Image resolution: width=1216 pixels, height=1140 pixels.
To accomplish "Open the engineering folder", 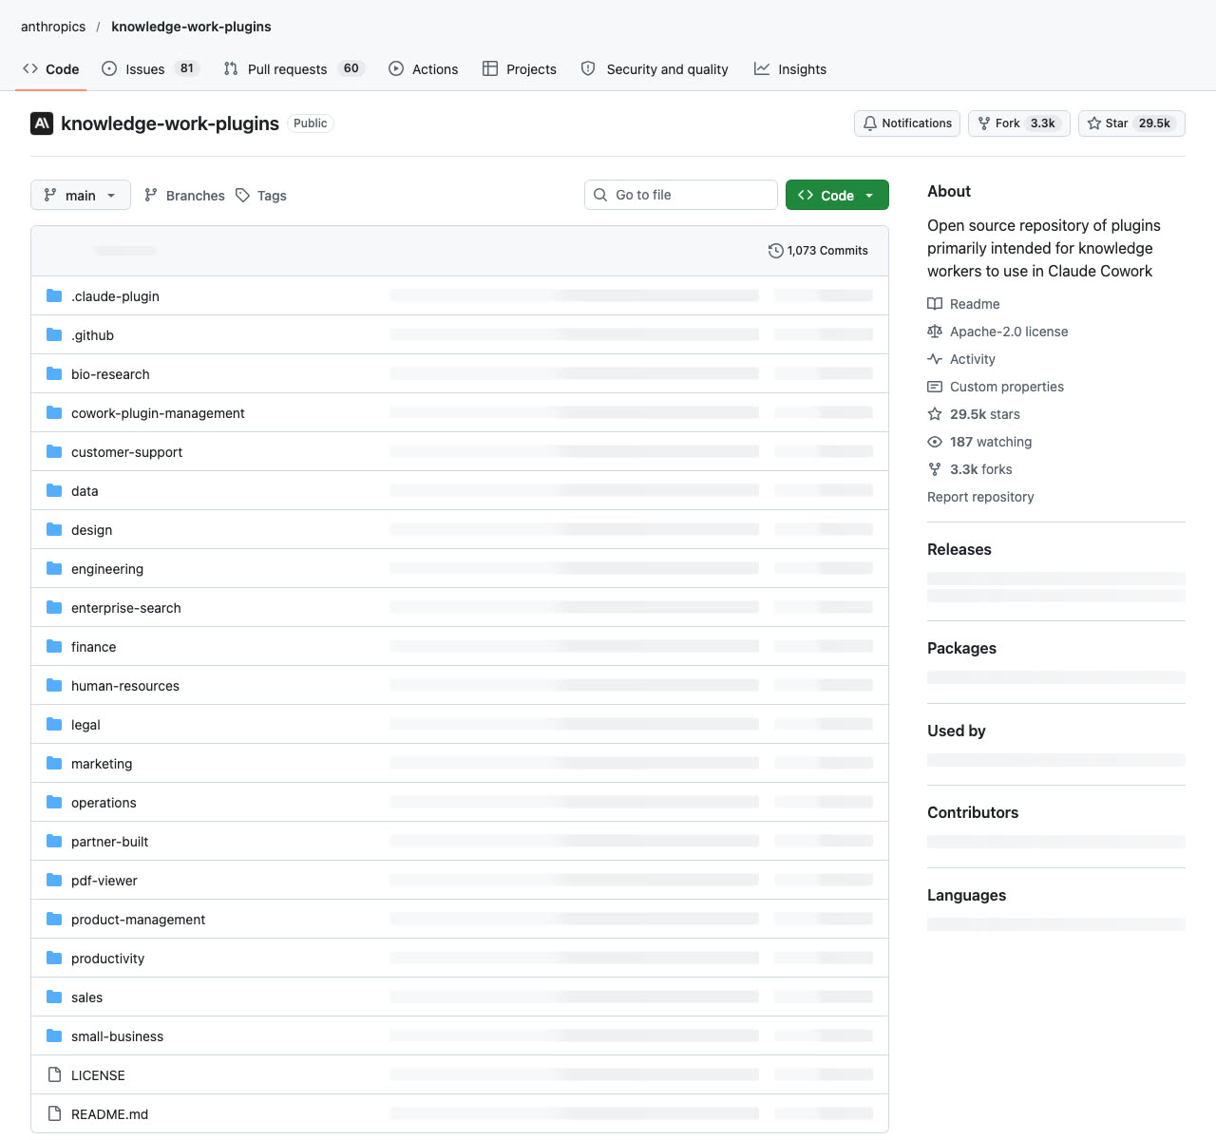I will 107,569.
